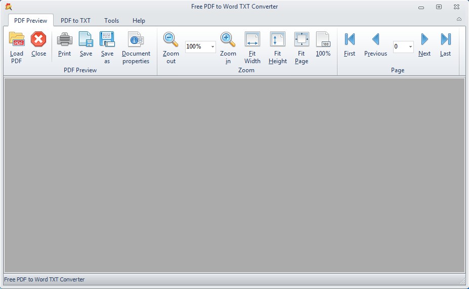Viewport: 469px width, 289px height.
Task: Minimize the converter window
Action: point(421,7)
